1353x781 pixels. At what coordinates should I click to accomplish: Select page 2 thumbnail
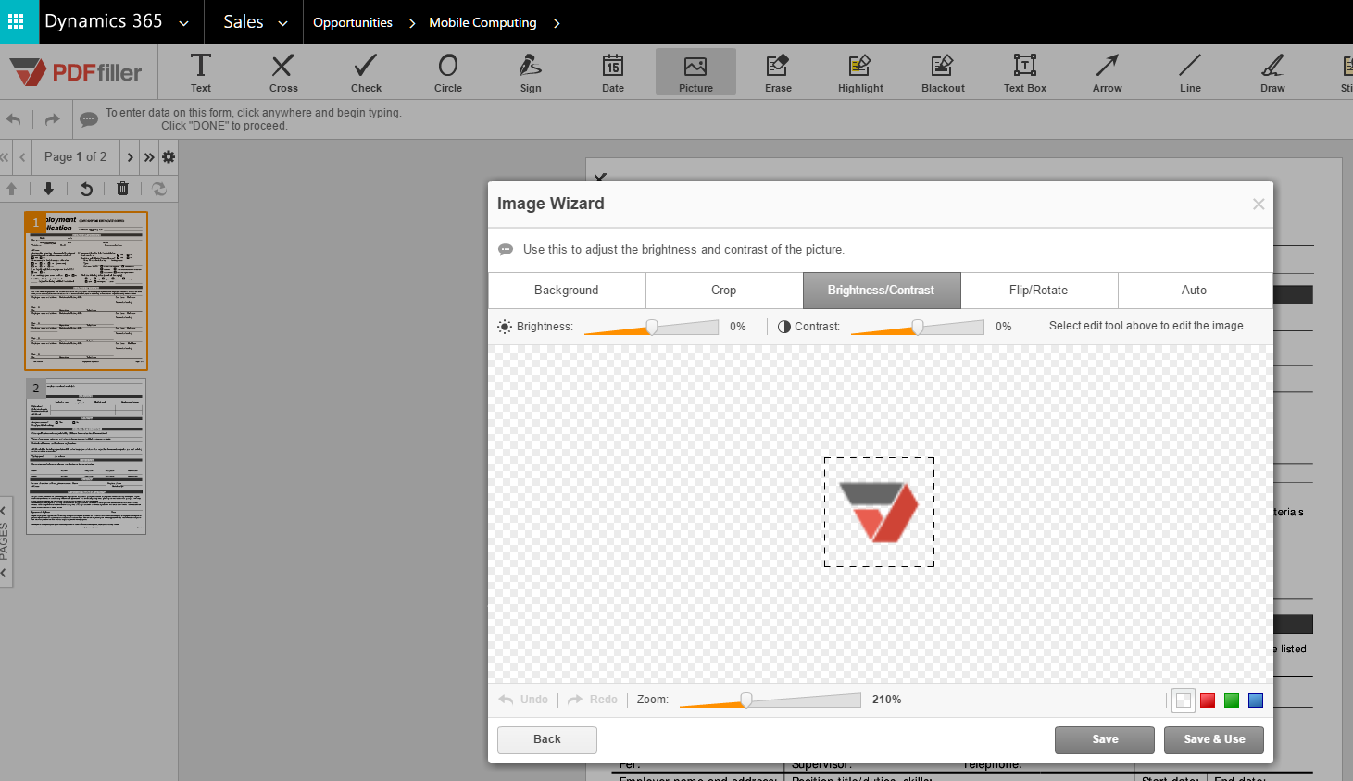pos(86,456)
